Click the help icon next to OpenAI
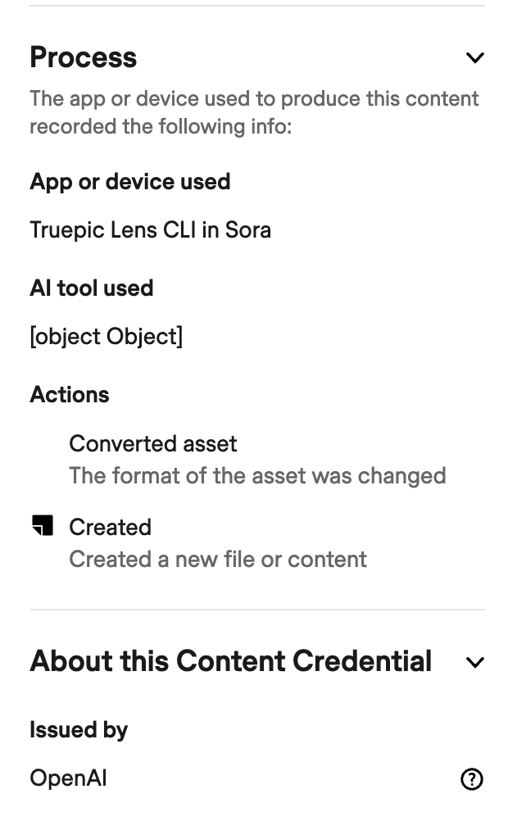 [472, 779]
